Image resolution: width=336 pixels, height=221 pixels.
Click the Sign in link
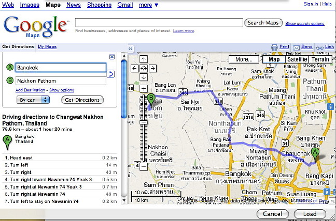click(x=311, y=4)
